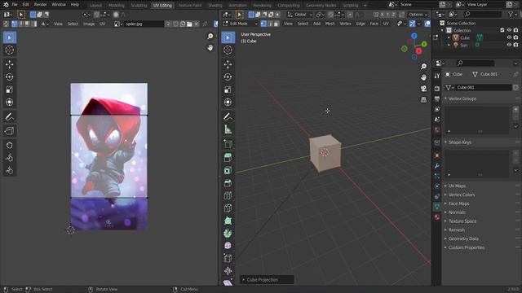Enable edge select mode in 3D viewport

(x=270, y=24)
